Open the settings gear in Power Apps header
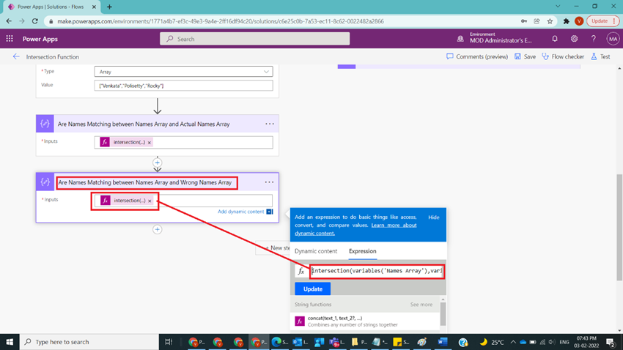Viewport: 623px width, 350px height. 574,39
